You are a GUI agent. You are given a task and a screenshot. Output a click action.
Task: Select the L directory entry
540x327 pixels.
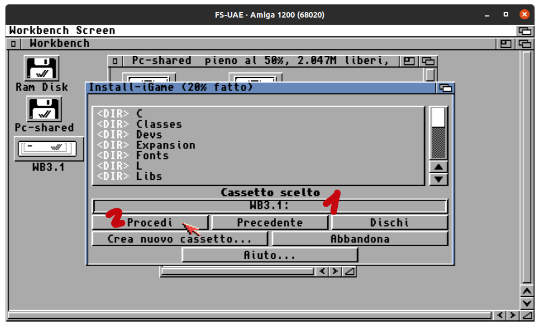point(258,166)
